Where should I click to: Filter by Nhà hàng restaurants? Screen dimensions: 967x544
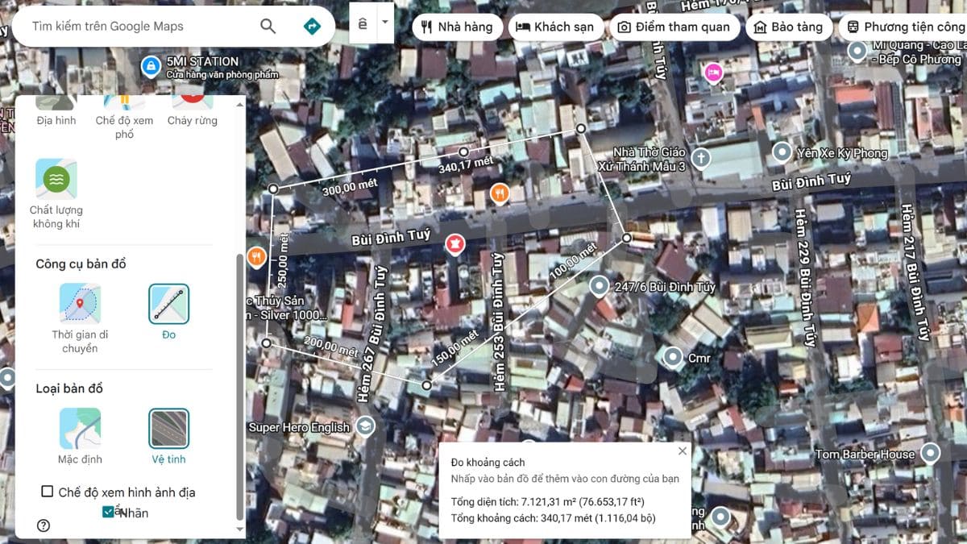tap(457, 27)
